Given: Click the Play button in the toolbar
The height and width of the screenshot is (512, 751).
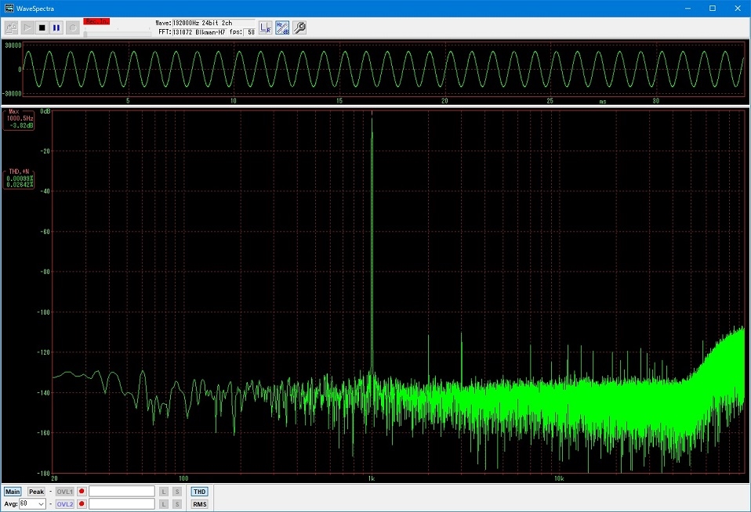Looking at the screenshot, I should (x=27, y=27).
